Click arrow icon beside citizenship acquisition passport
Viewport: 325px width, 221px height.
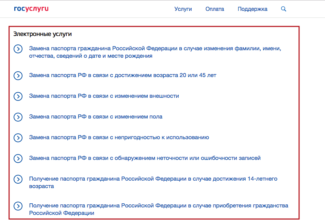pos(18,206)
